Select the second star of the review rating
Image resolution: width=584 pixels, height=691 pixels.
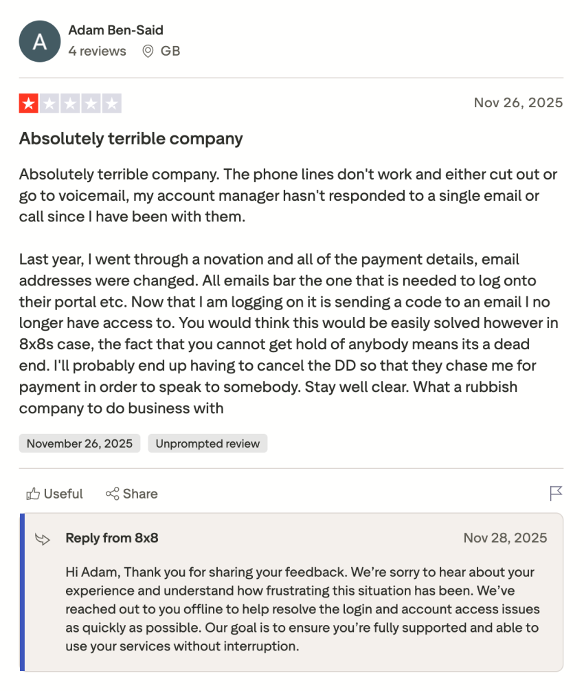pyautogui.click(x=49, y=103)
